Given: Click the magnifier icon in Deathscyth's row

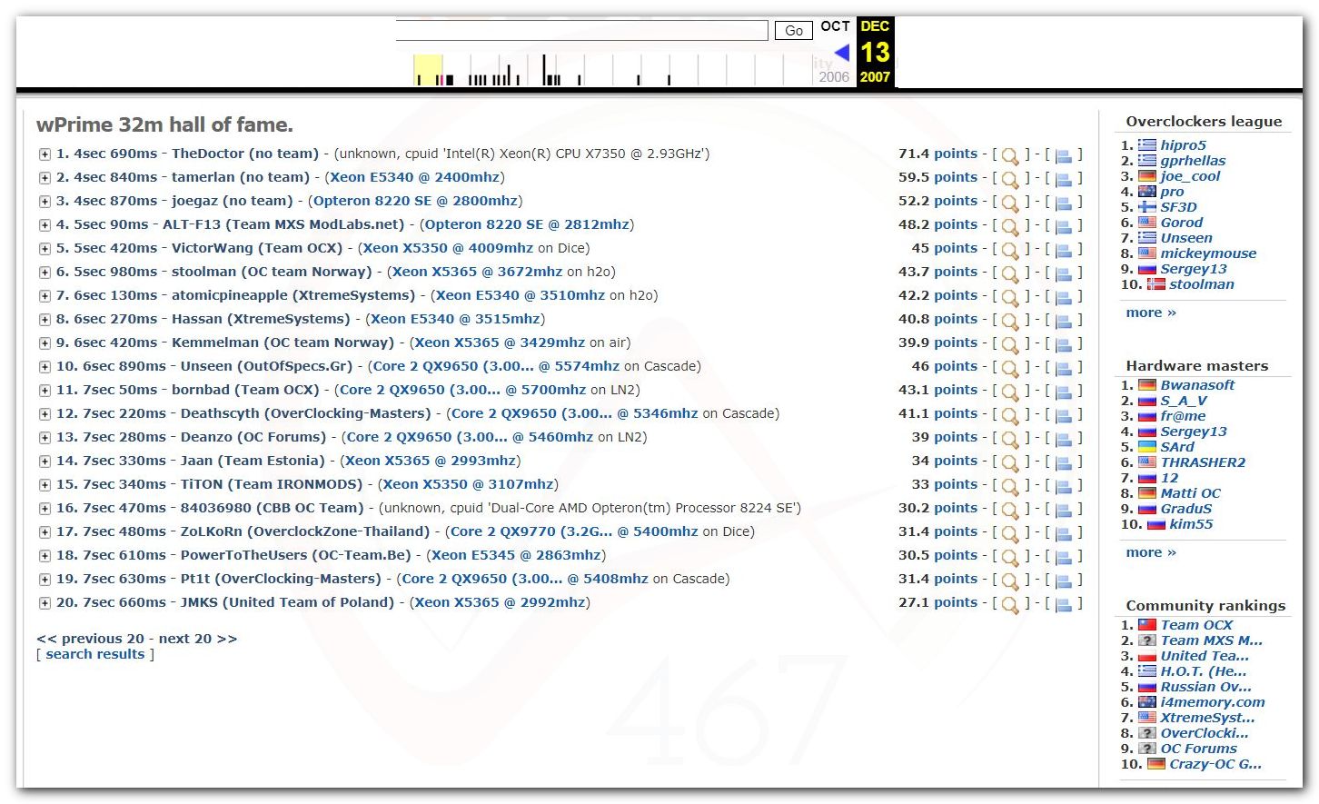Looking at the screenshot, I should [x=1009, y=415].
